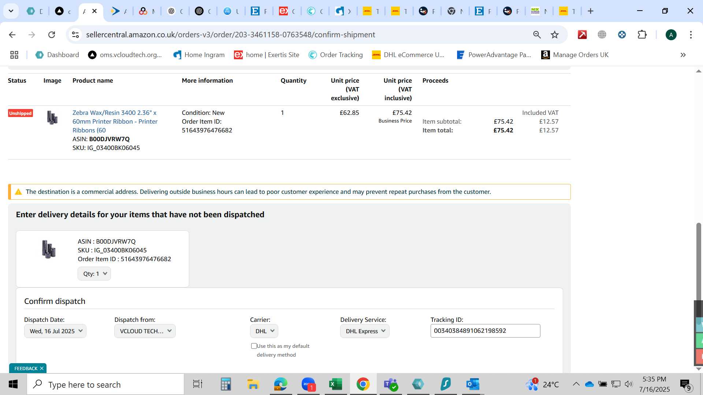Viewport: 703px width, 395px height.
Task: Switch to the last DHL yellow browser tab
Action: (x=567, y=11)
